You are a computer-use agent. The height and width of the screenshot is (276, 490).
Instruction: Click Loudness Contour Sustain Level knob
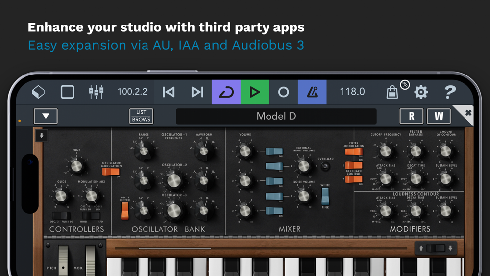pyautogui.click(x=446, y=211)
